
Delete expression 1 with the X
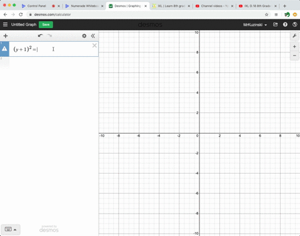pyautogui.click(x=94, y=46)
